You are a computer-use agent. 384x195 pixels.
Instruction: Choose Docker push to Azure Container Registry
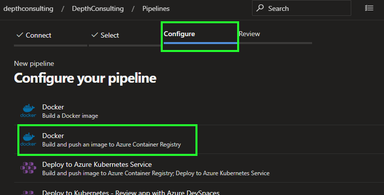(x=199, y=140)
